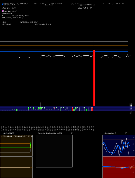The width and height of the screenshot is (135, 178).
Task: Click the magenta 200 Day average line
Action: tap(64, 50)
